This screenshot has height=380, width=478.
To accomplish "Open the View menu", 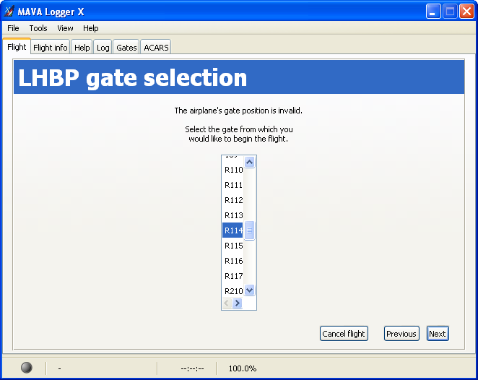I will point(65,28).
